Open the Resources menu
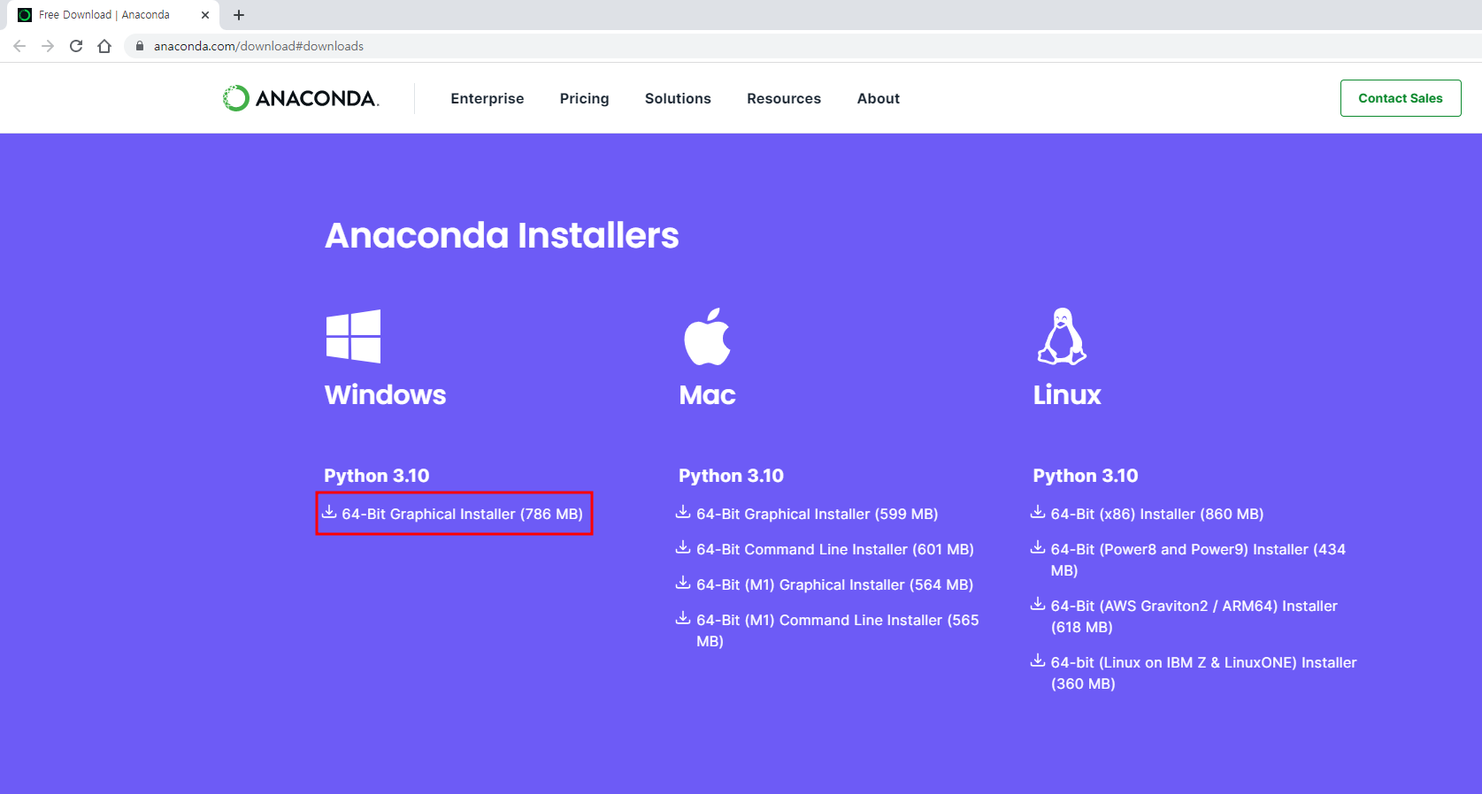 click(784, 98)
